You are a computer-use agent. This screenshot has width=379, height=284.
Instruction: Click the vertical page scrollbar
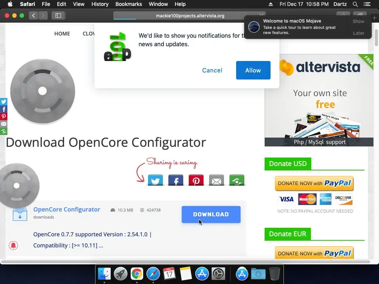[376, 37]
